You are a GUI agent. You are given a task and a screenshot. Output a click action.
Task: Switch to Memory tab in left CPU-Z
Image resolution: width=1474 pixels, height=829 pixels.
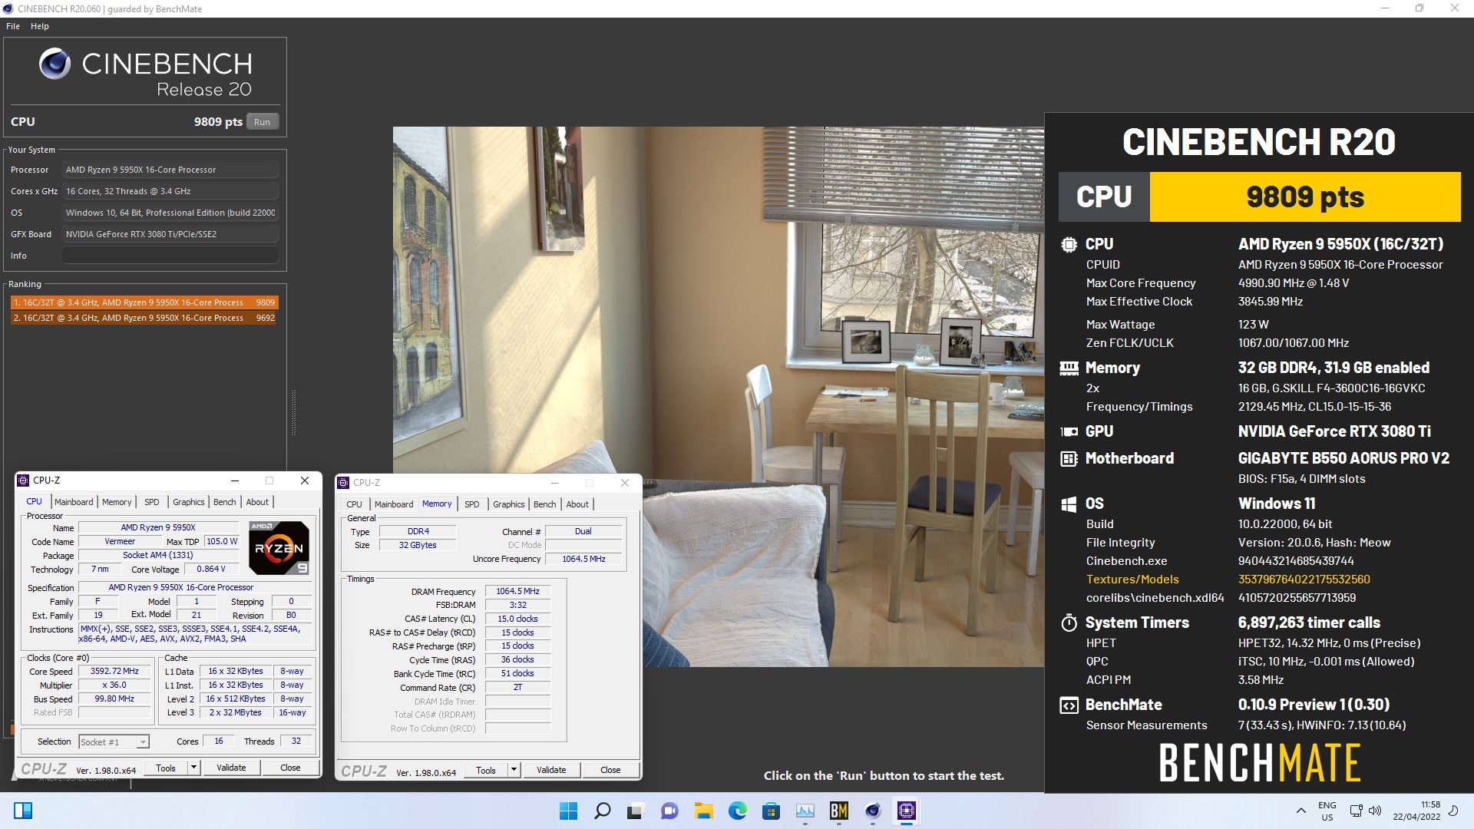(117, 502)
